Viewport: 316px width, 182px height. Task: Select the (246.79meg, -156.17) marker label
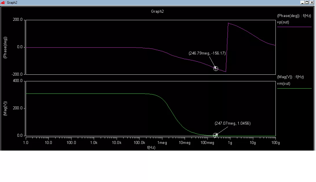click(207, 53)
